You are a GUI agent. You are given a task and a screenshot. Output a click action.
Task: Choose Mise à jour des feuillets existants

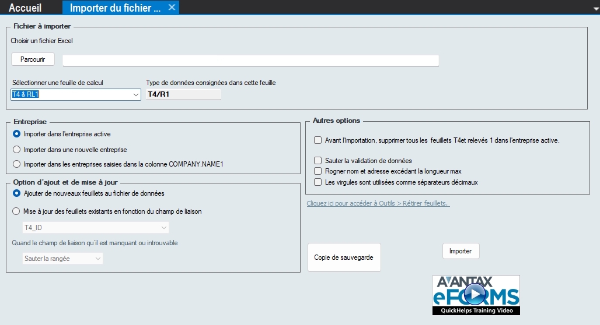tap(17, 211)
